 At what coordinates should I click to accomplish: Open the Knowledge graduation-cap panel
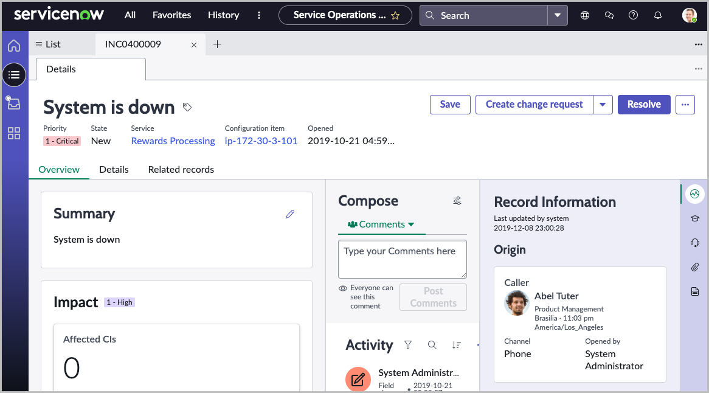click(694, 218)
